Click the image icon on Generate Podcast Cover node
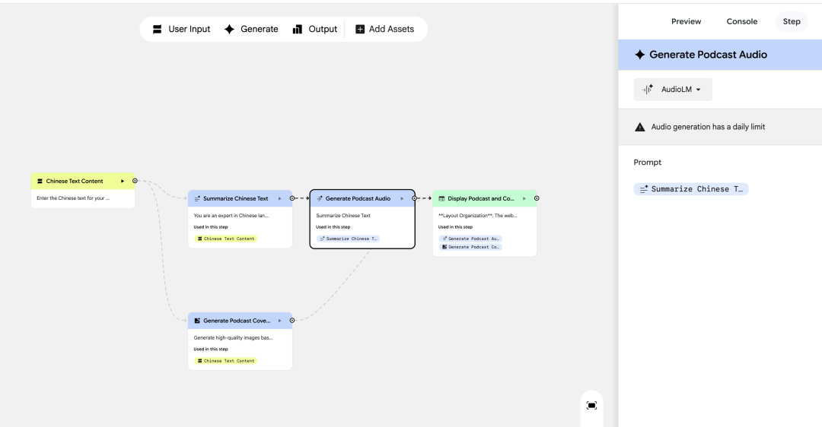 click(x=197, y=321)
